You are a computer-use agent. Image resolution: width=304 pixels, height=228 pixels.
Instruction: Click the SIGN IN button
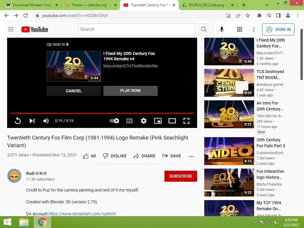(278, 29)
